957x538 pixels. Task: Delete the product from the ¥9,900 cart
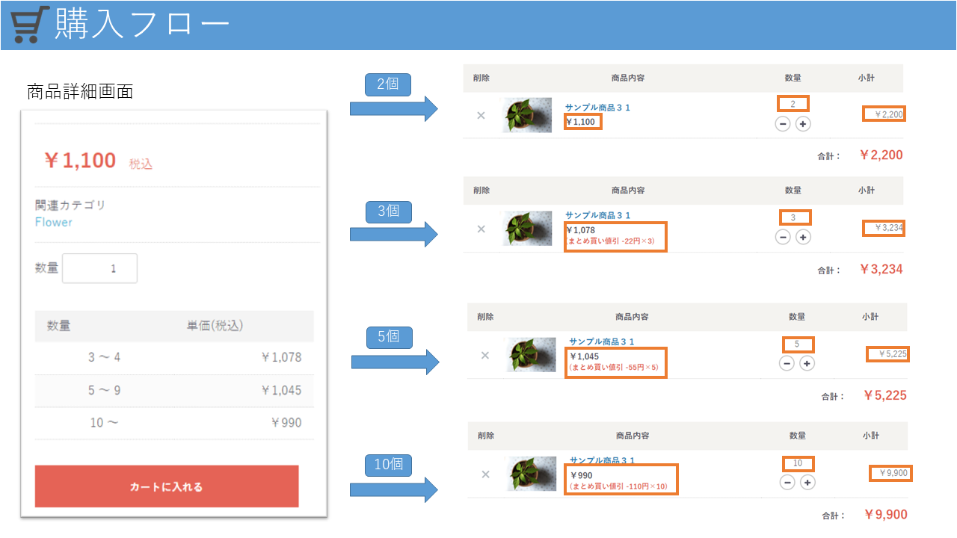click(485, 474)
